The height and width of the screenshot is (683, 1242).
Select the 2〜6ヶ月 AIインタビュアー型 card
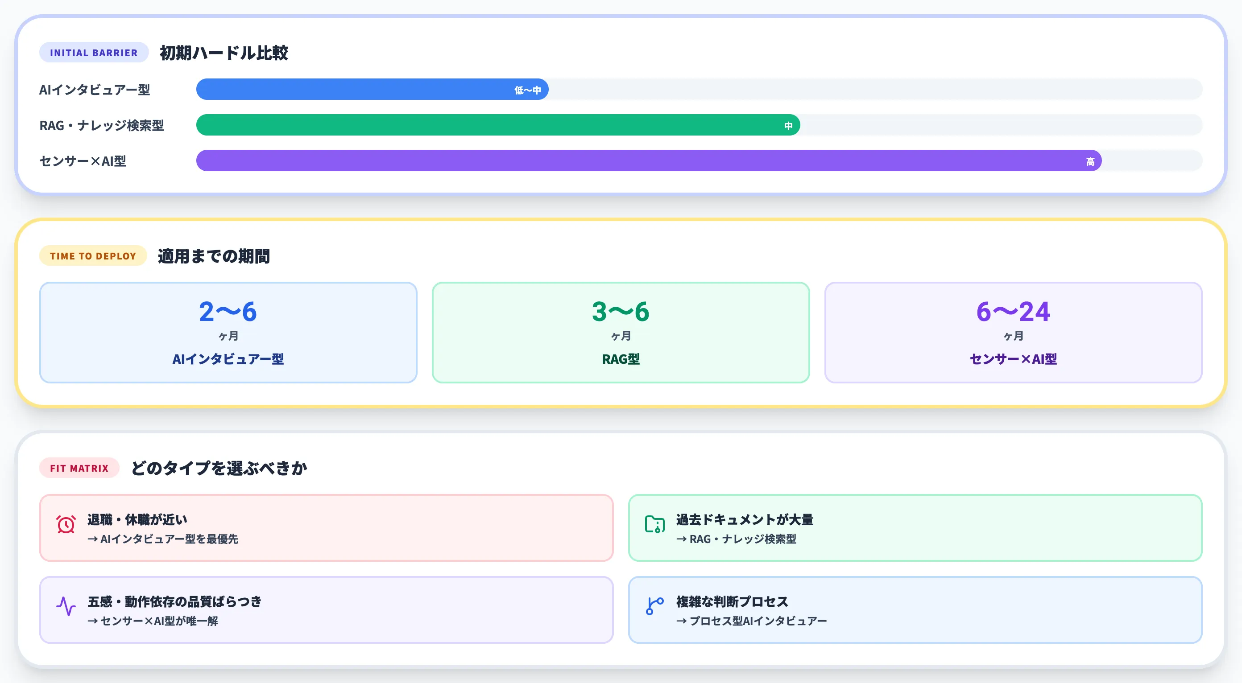pyautogui.click(x=228, y=332)
